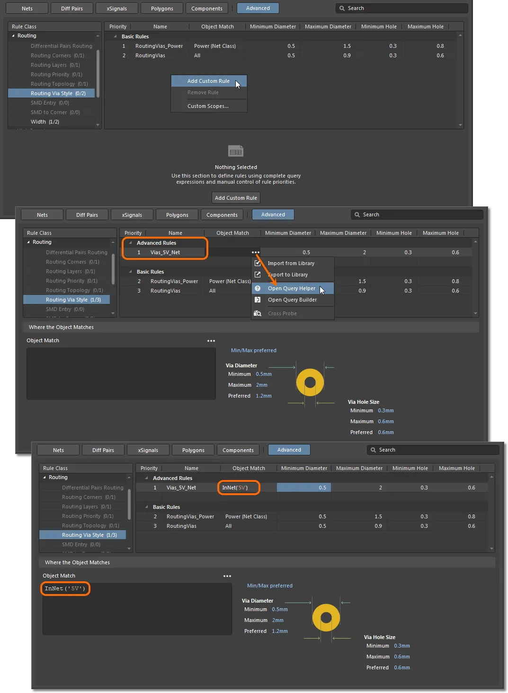Image resolution: width=508 pixels, height=693 pixels.
Task: Click Min/Max preferred link in middle window
Action: click(254, 351)
